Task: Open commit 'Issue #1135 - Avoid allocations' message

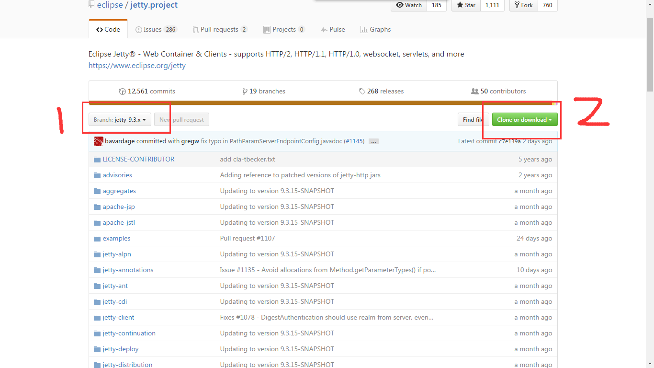Action: (328, 270)
